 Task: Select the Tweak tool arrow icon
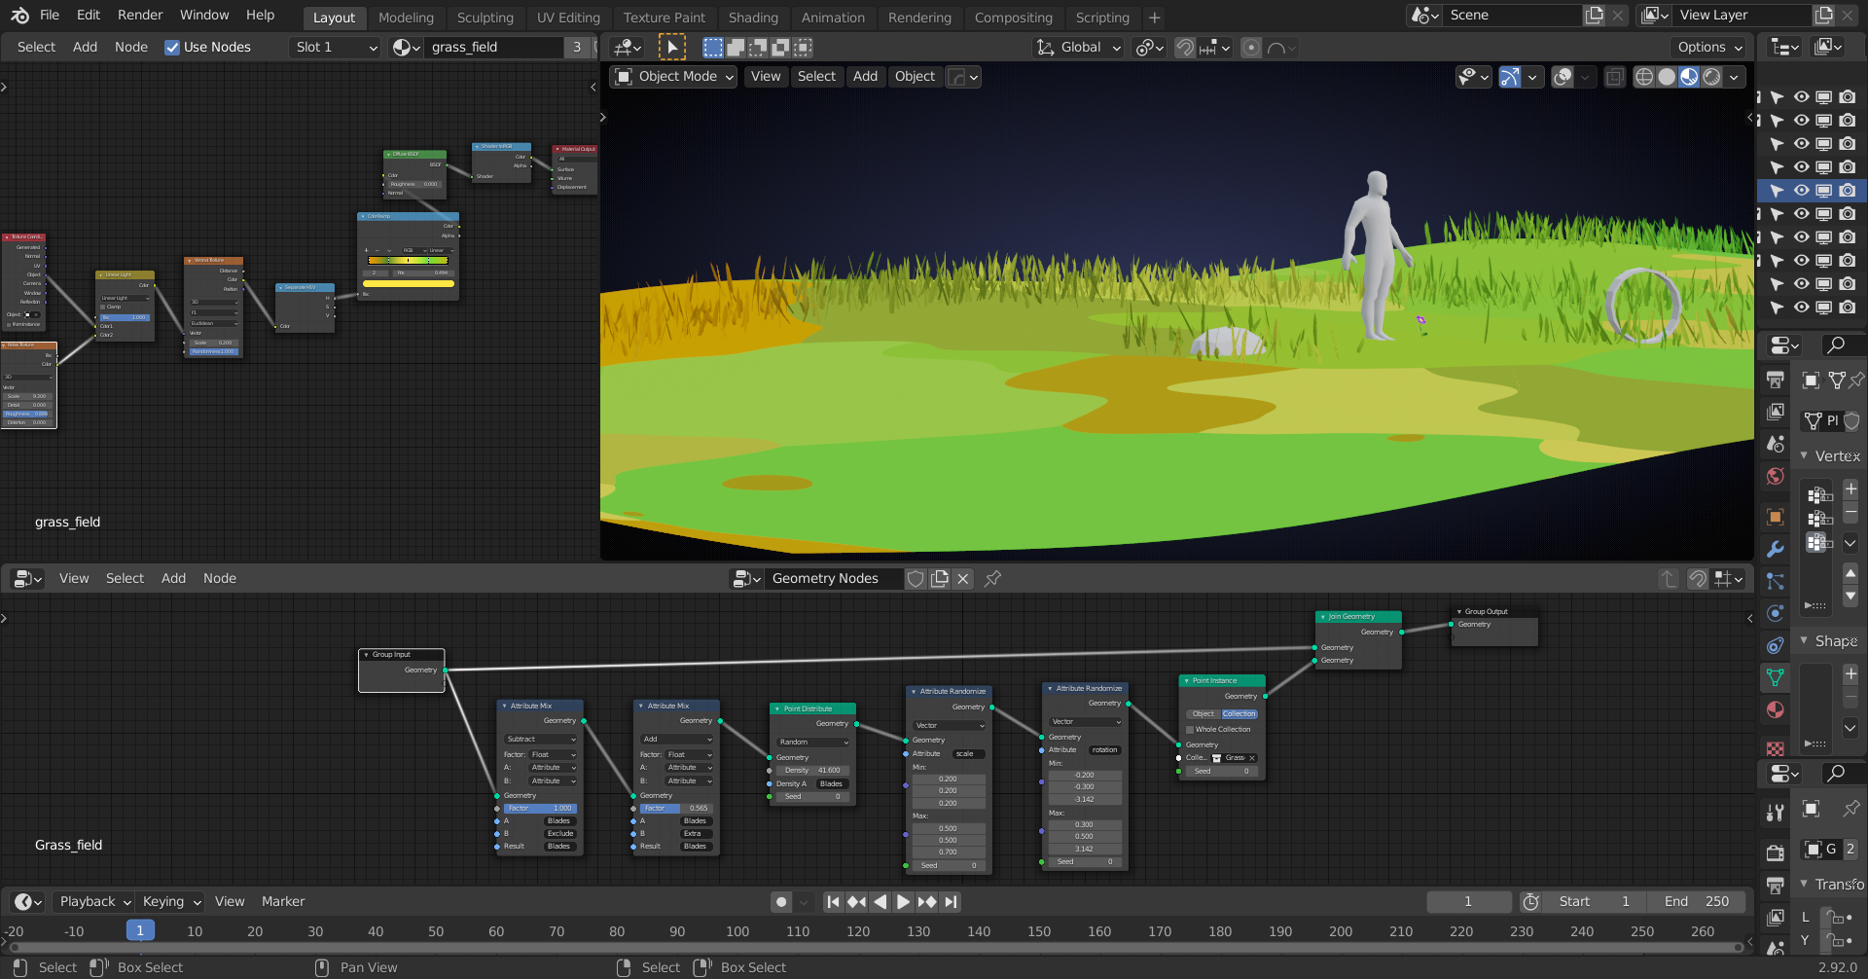671,48
